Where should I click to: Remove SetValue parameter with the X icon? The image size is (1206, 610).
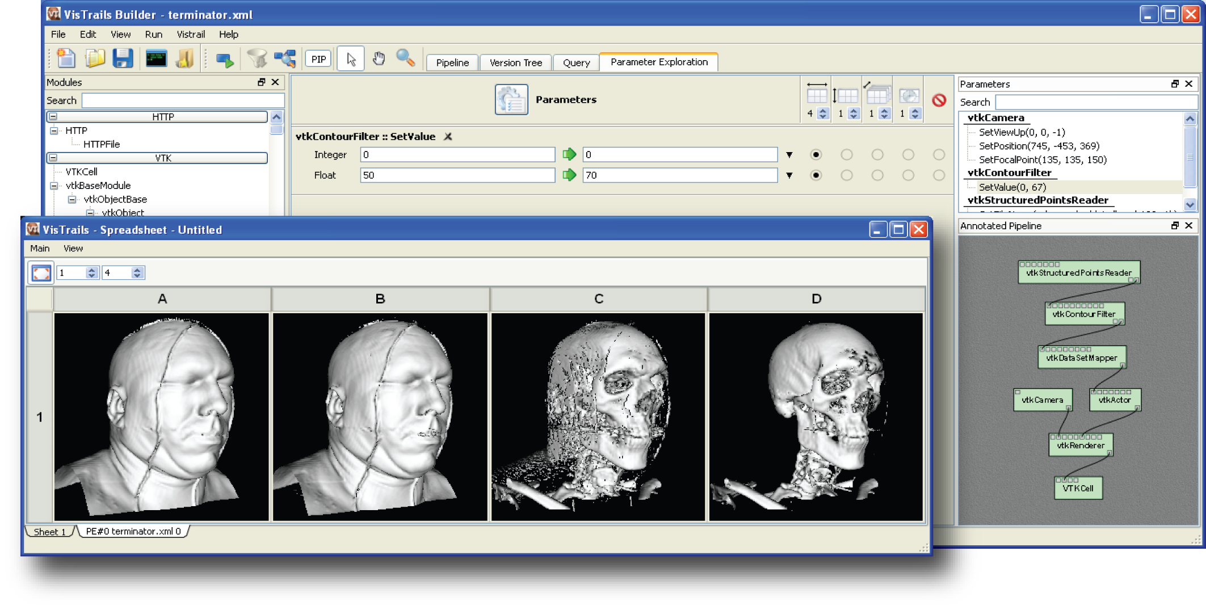point(448,137)
